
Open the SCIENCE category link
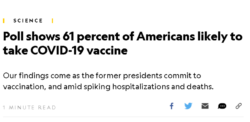point(28,21)
